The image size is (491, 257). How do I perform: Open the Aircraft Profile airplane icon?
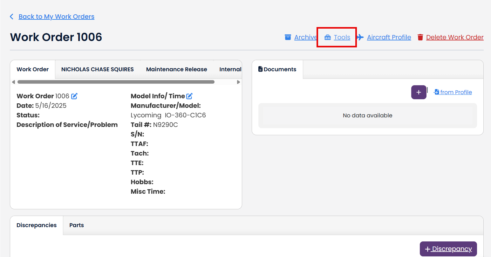point(359,37)
